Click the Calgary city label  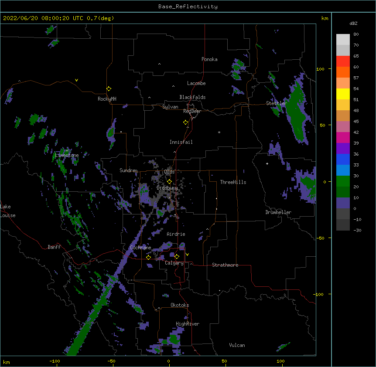174,263
